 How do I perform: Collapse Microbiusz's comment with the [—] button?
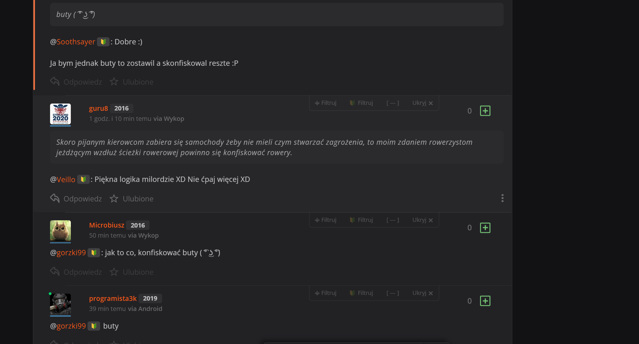point(393,220)
